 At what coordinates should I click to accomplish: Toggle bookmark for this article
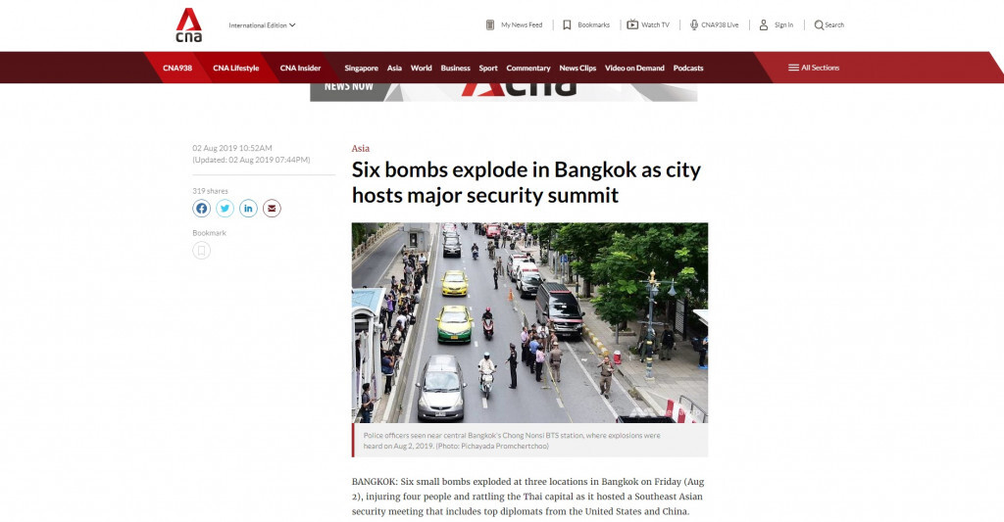tap(202, 250)
